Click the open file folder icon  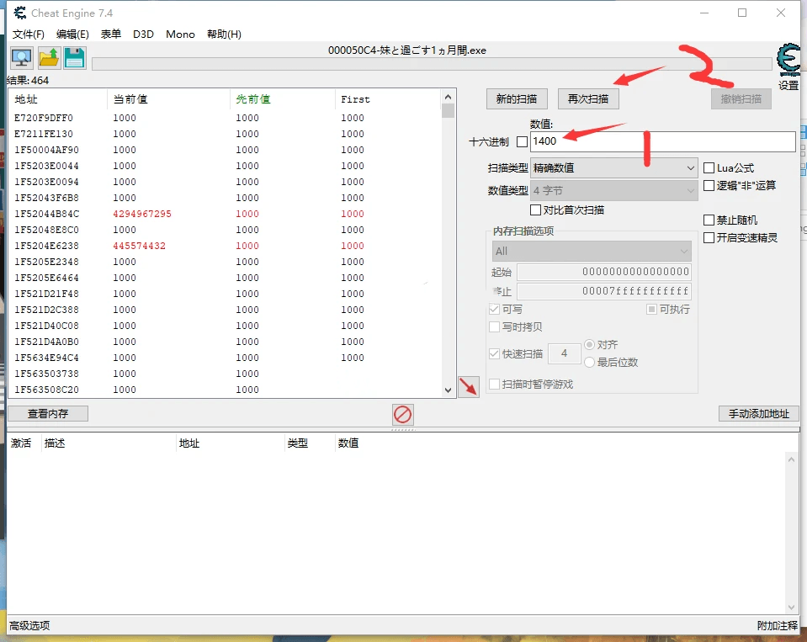[48, 58]
